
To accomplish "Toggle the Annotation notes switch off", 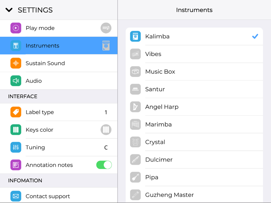I will click(x=104, y=165).
